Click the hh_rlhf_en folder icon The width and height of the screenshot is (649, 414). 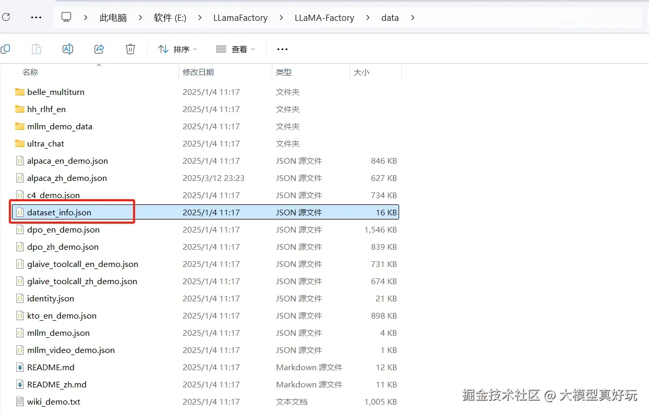click(x=20, y=109)
